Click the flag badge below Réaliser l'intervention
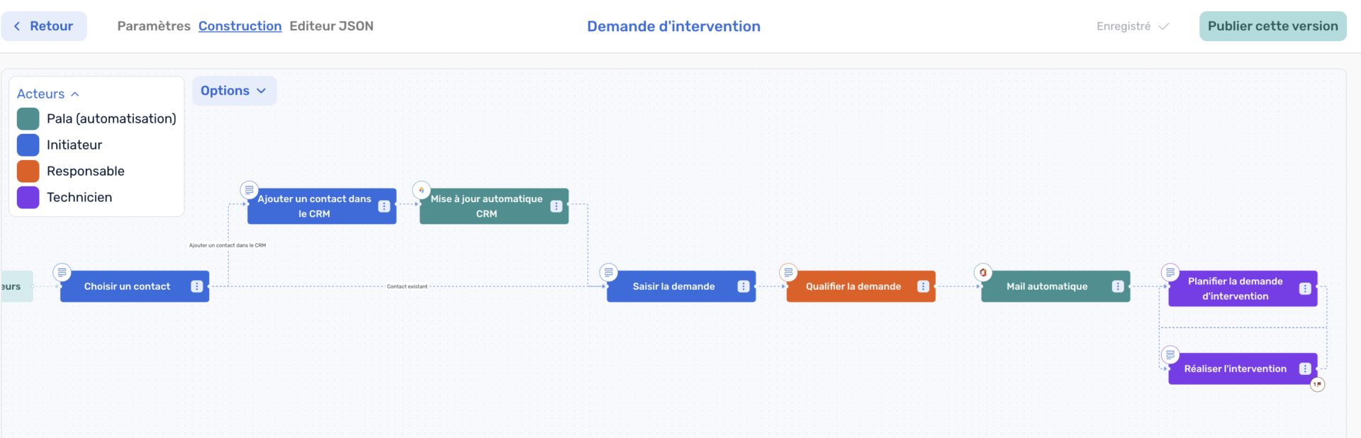 tap(1317, 384)
